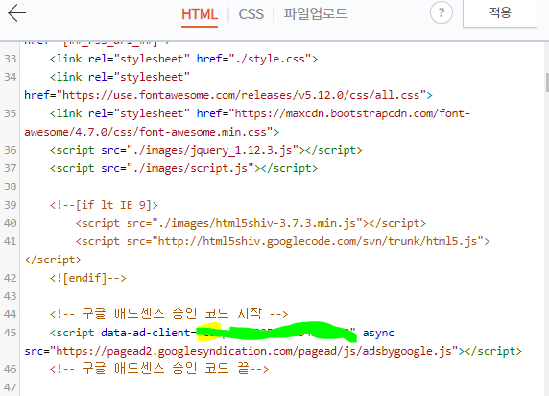Click line number 45 in the gutter
The image size is (549, 396).
(x=11, y=333)
